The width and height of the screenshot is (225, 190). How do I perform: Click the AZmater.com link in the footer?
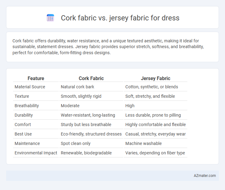pyautogui.click(x=205, y=176)
